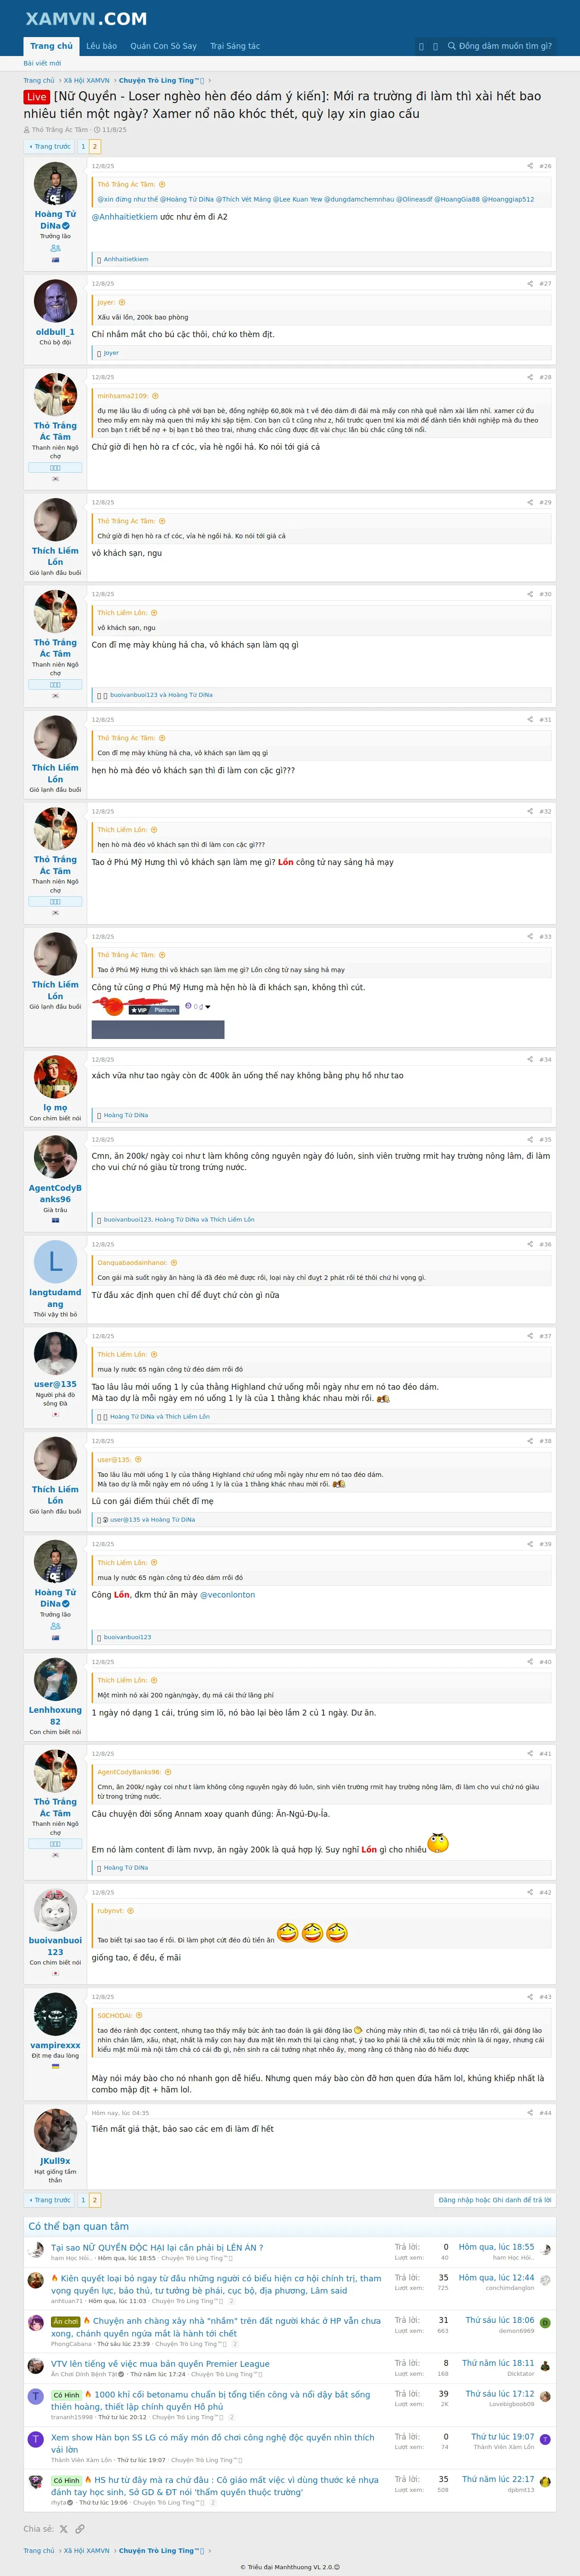Image resolution: width=580 pixels, height=2576 pixels.
Task: Open post number #28 permalink
Action: click(x=545, y=377)
